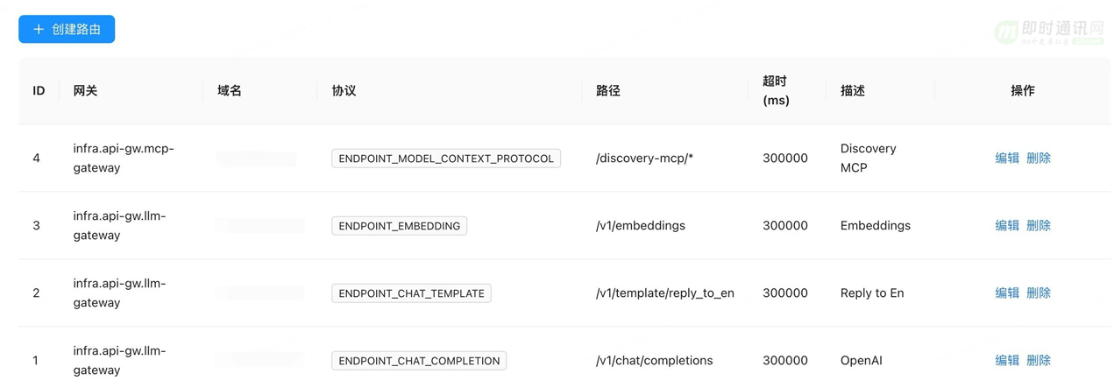1114x388 pixels.
Task: Select the /discovery-mcp/* path cell
Action: [644, 158]
